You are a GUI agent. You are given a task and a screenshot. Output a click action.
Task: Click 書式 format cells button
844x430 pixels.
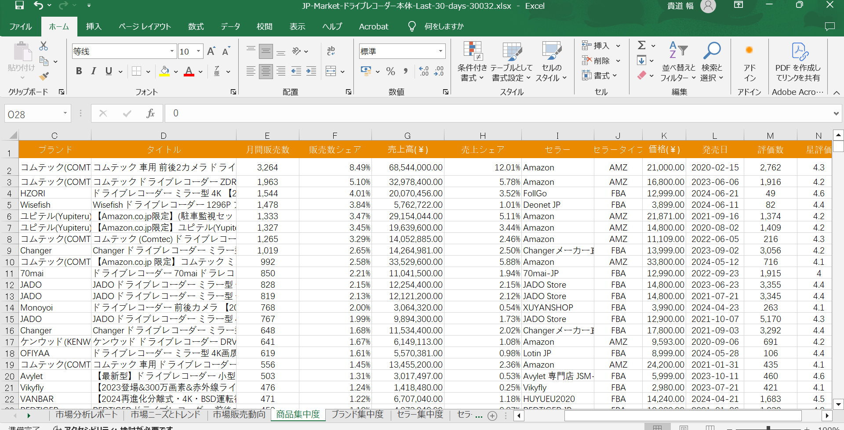coord(600,76)
